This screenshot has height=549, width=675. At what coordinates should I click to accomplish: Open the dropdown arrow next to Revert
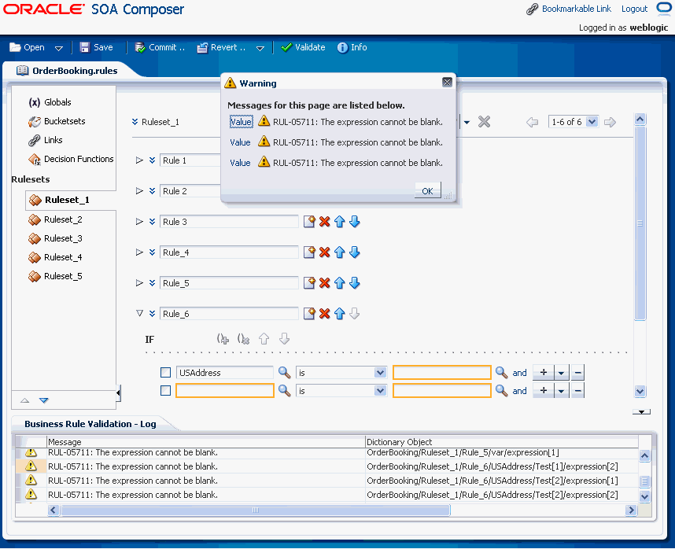260,48
